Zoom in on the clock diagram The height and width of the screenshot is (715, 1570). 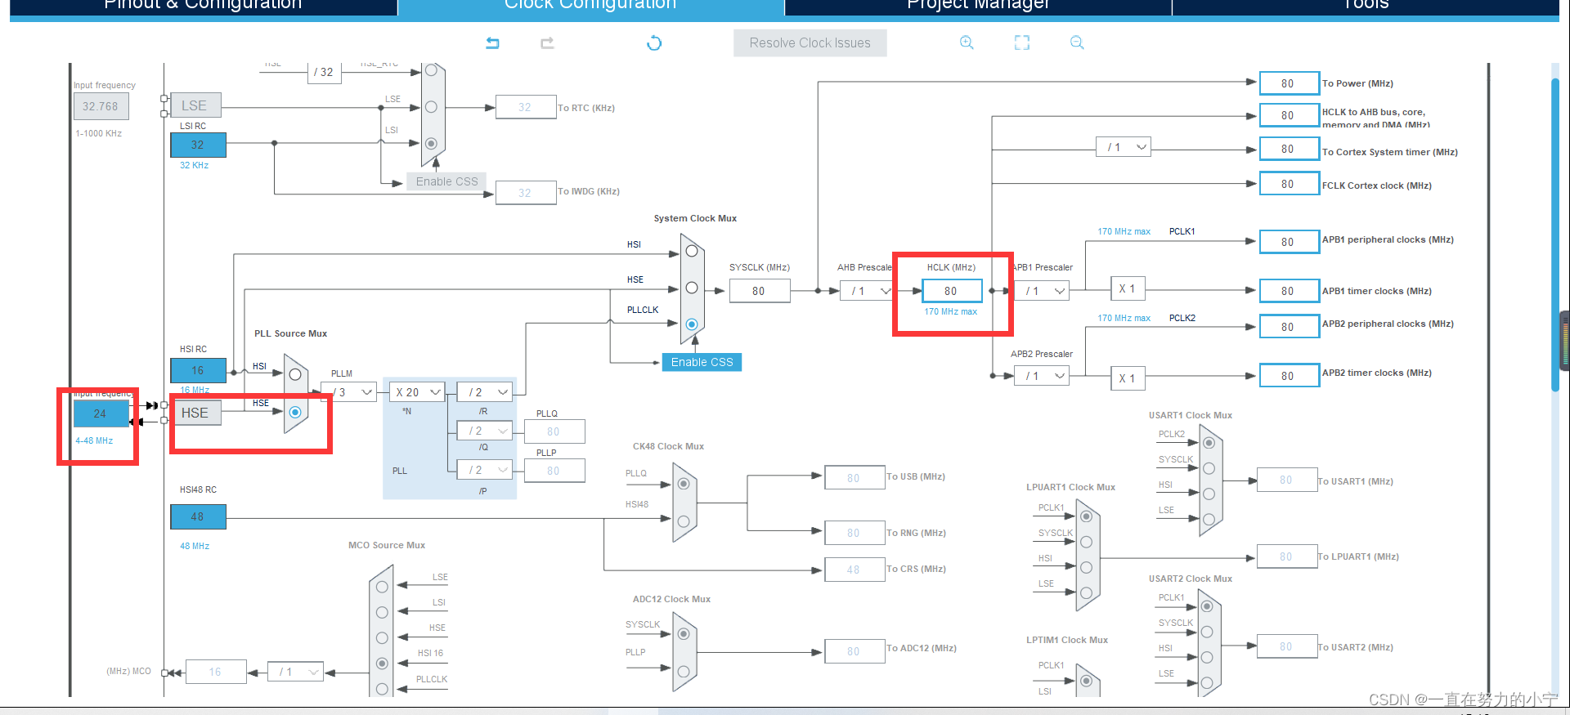[967, 42]
